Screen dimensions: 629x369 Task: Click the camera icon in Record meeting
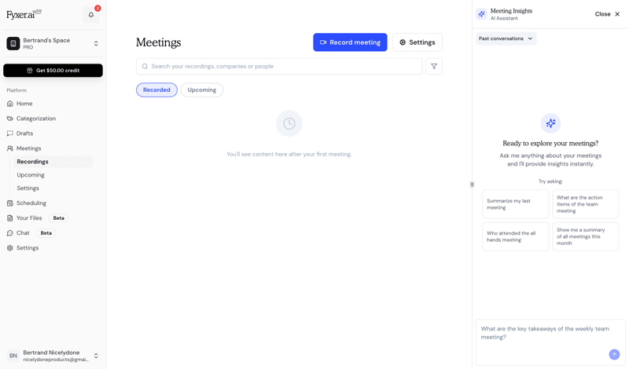(323, 42)
